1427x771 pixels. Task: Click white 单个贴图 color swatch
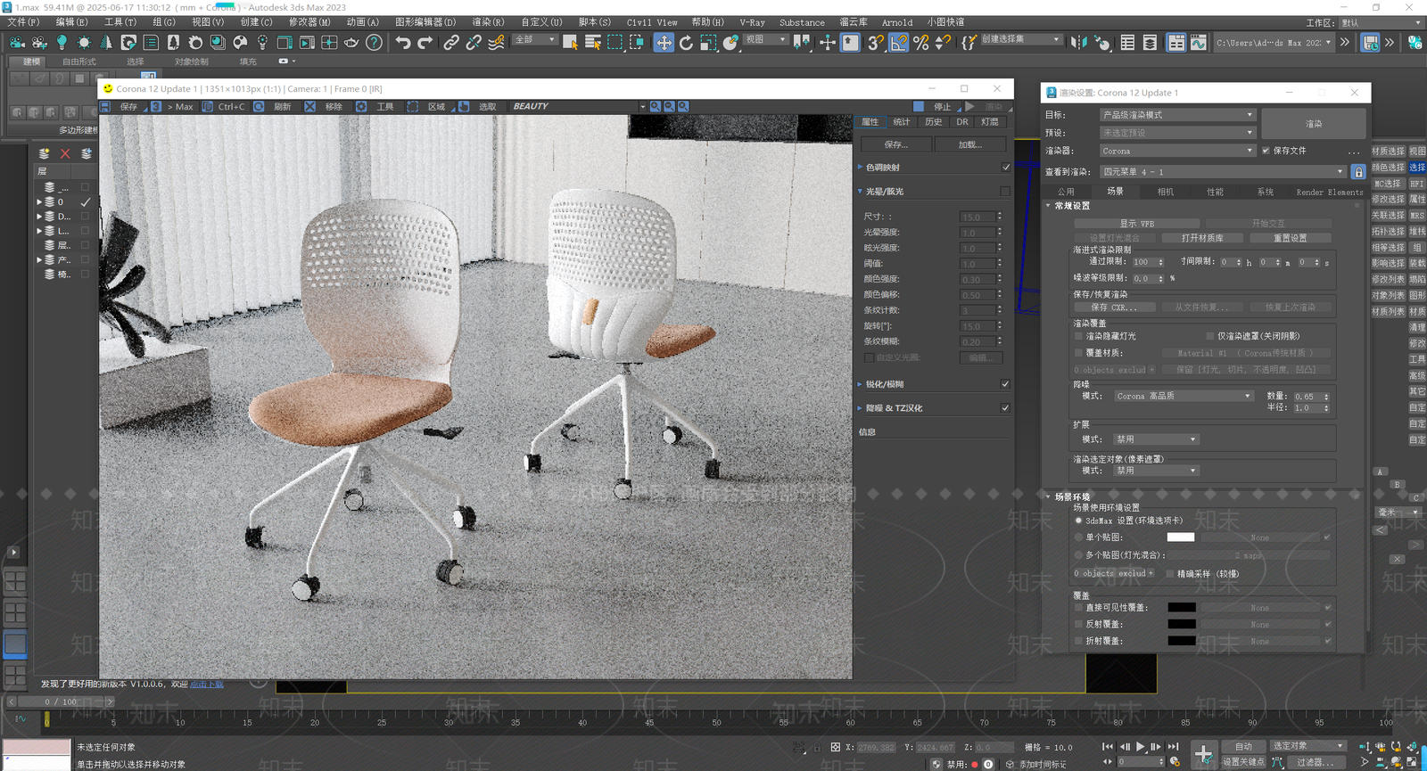click(1181, 537)
